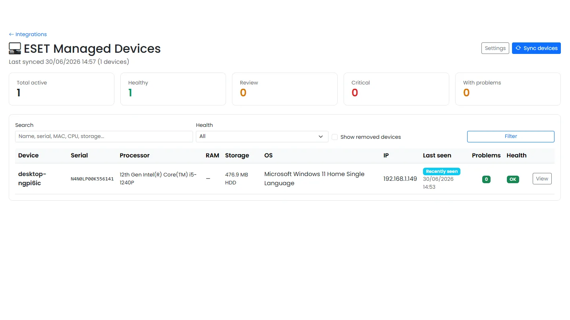Select the Total active summary card

click(62, 89)
